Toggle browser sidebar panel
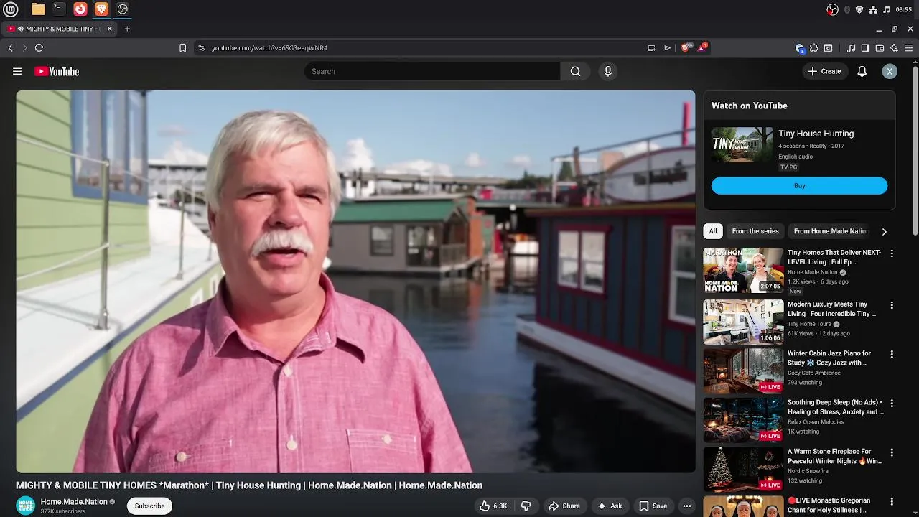Screen dimensions: 919x517 pos(865,48)
